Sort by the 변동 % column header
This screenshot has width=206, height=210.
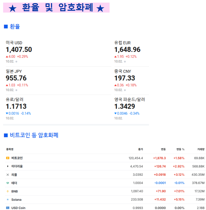point(180,149)
